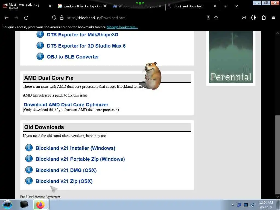Select the Blockland Download tab

192,6
